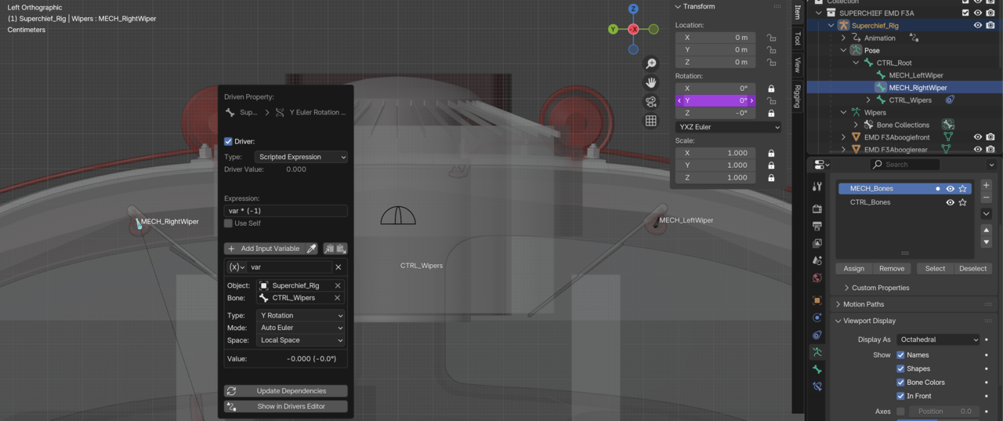The width and height of the screenshot is (1003, 421).
Task: Select the pan view hand icon
Action: (650, 82)
